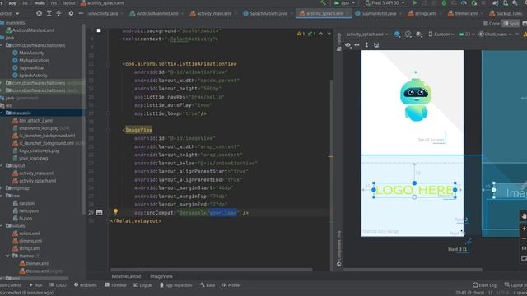Start debugging with the green bug icon
527x296 pixels.
444,3
